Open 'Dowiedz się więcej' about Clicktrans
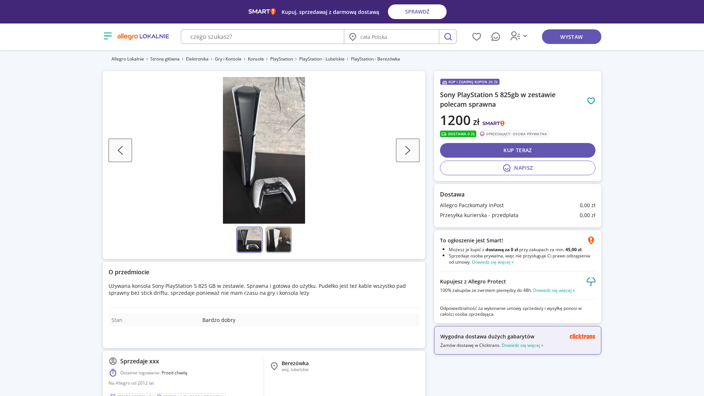Viewport: 704px width, 396px height. tap(522, 345)
